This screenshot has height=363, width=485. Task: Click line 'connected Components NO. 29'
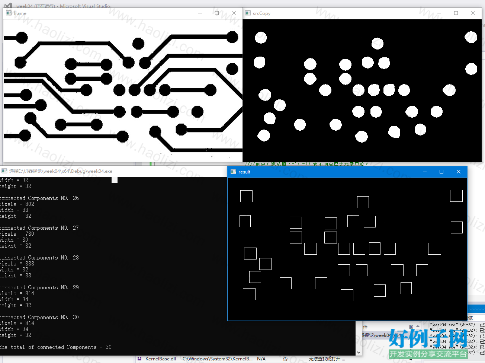point(39,287)
